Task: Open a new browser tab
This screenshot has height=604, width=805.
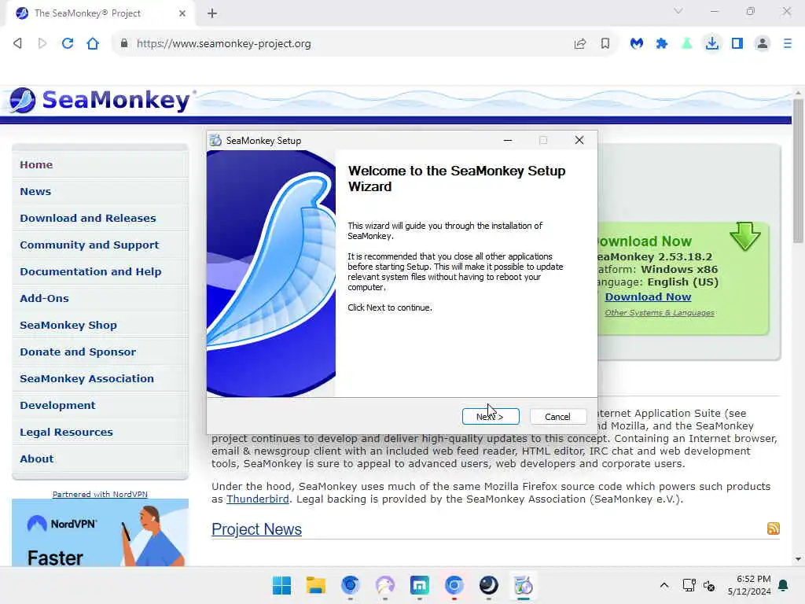Action: (x=212, y=13)
